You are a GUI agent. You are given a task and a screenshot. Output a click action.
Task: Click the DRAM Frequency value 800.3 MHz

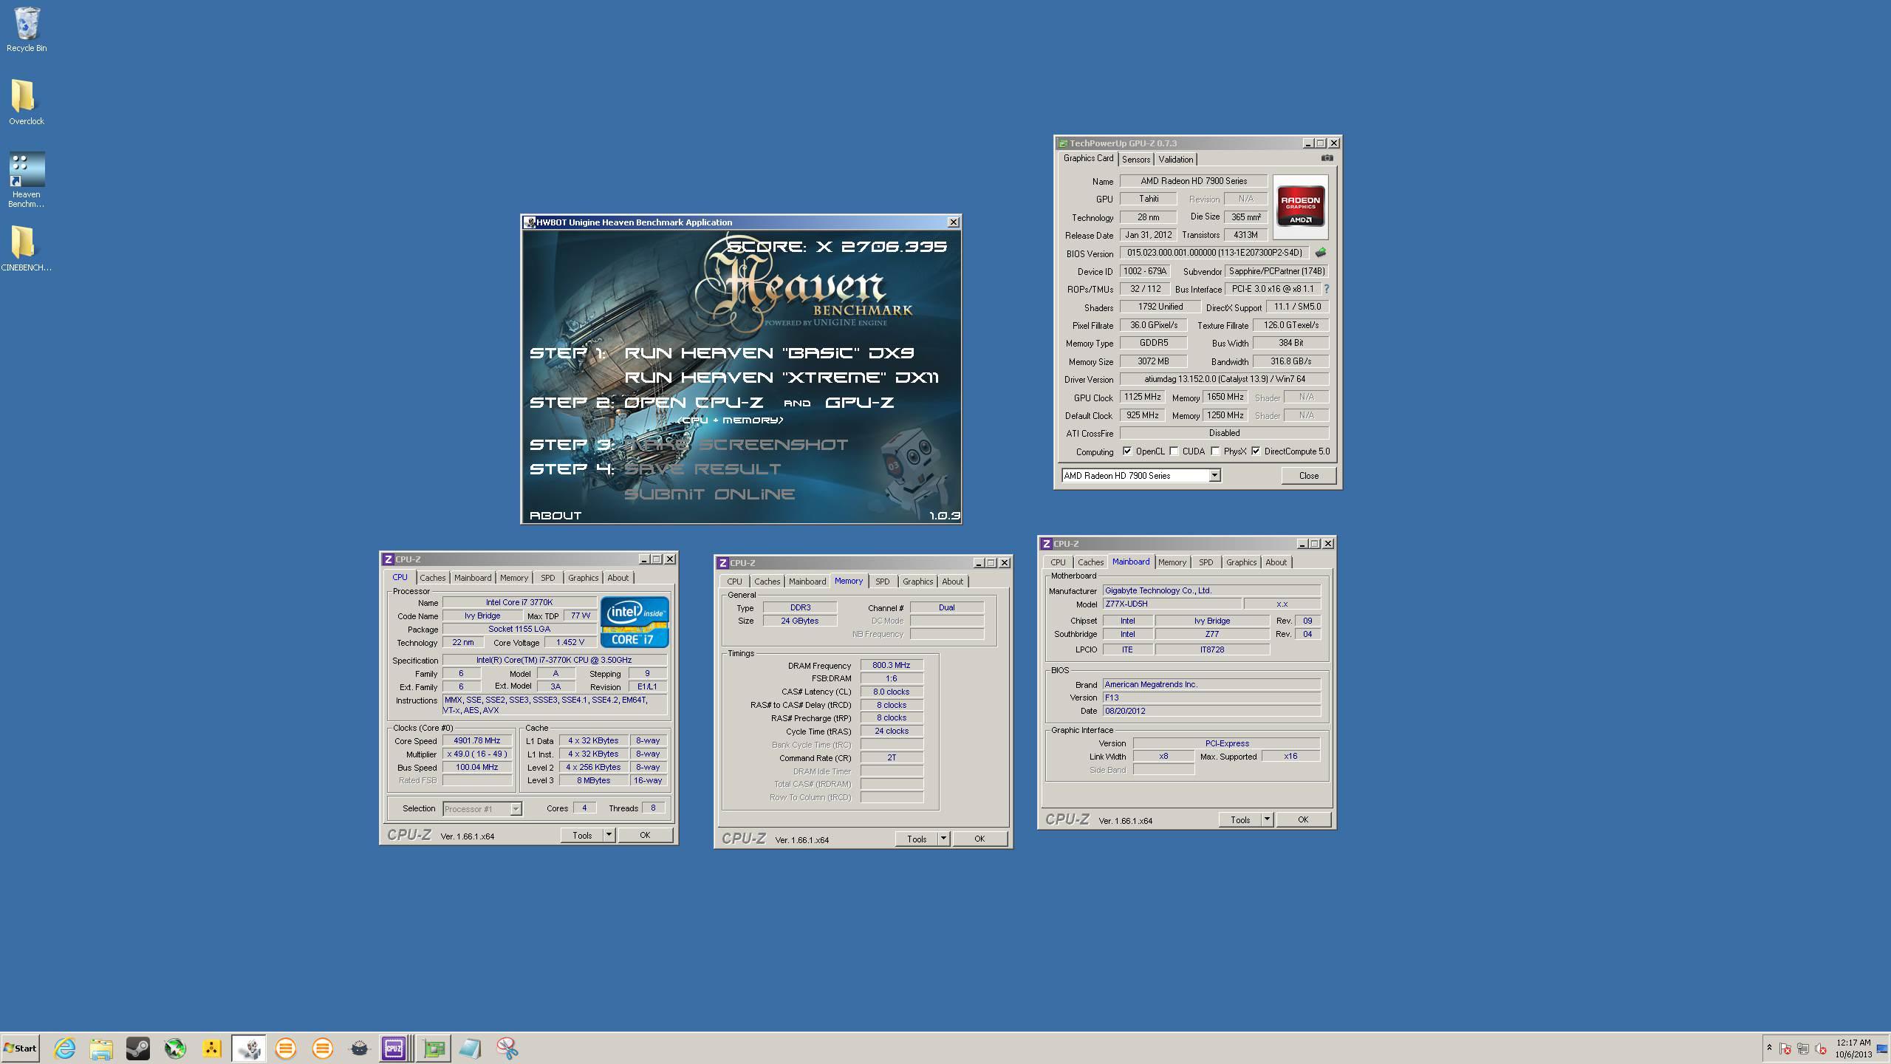click(x=892, y=665)
